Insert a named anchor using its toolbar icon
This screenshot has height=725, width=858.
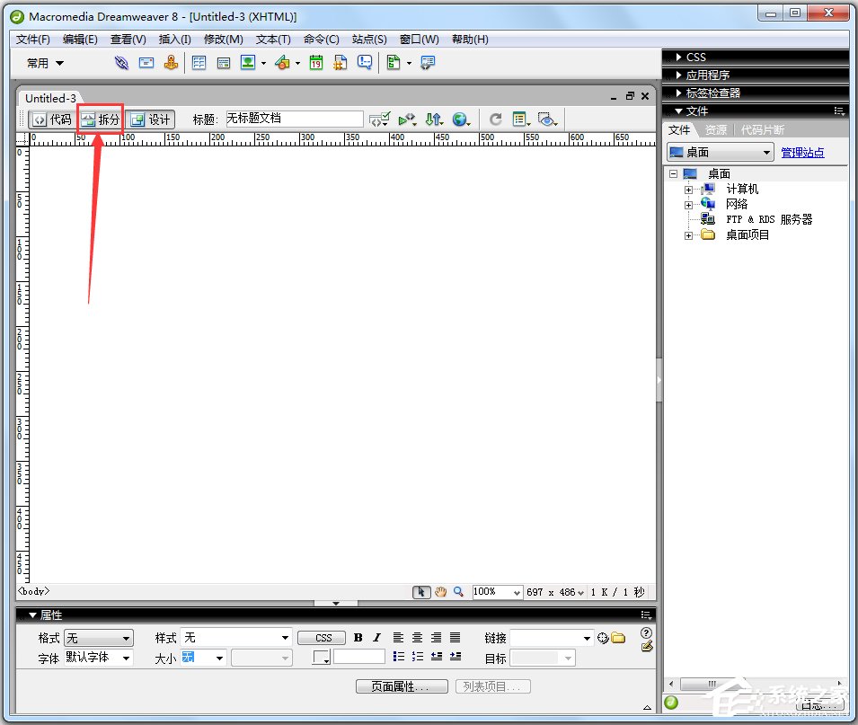coord(171,62)
